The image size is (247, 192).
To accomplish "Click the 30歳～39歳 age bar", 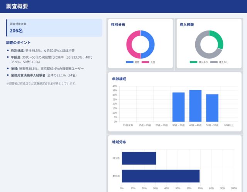I will tap(178, 107).
